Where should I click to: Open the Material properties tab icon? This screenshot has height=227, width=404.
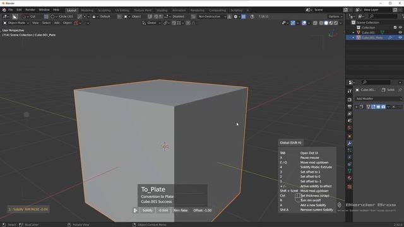(x=349, y=178)
